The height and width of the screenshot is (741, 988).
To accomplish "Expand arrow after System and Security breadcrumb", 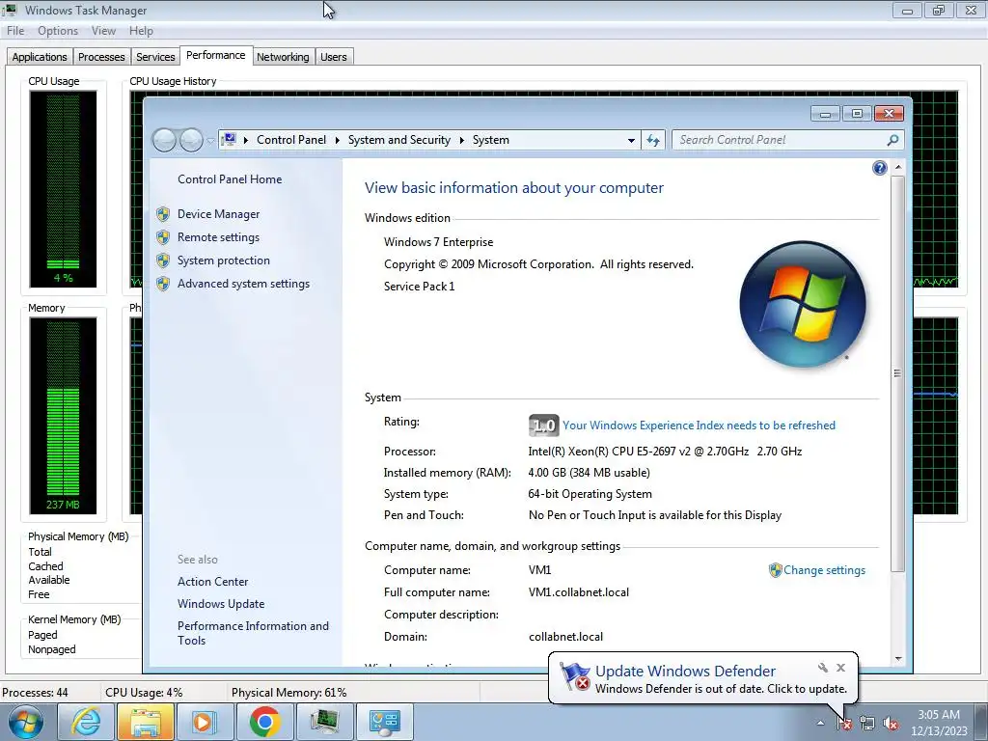I will click(x=461, y=141).
